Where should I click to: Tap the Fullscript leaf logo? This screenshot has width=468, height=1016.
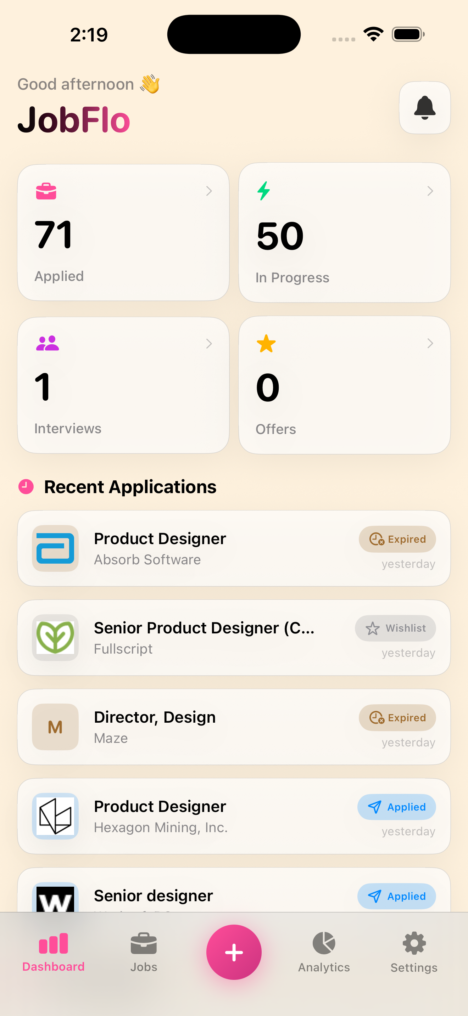55,637
